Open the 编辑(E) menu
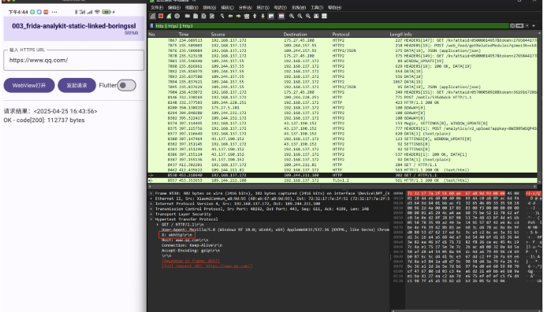This screenshot has height=312, width=544. click(x=174, y=8)
